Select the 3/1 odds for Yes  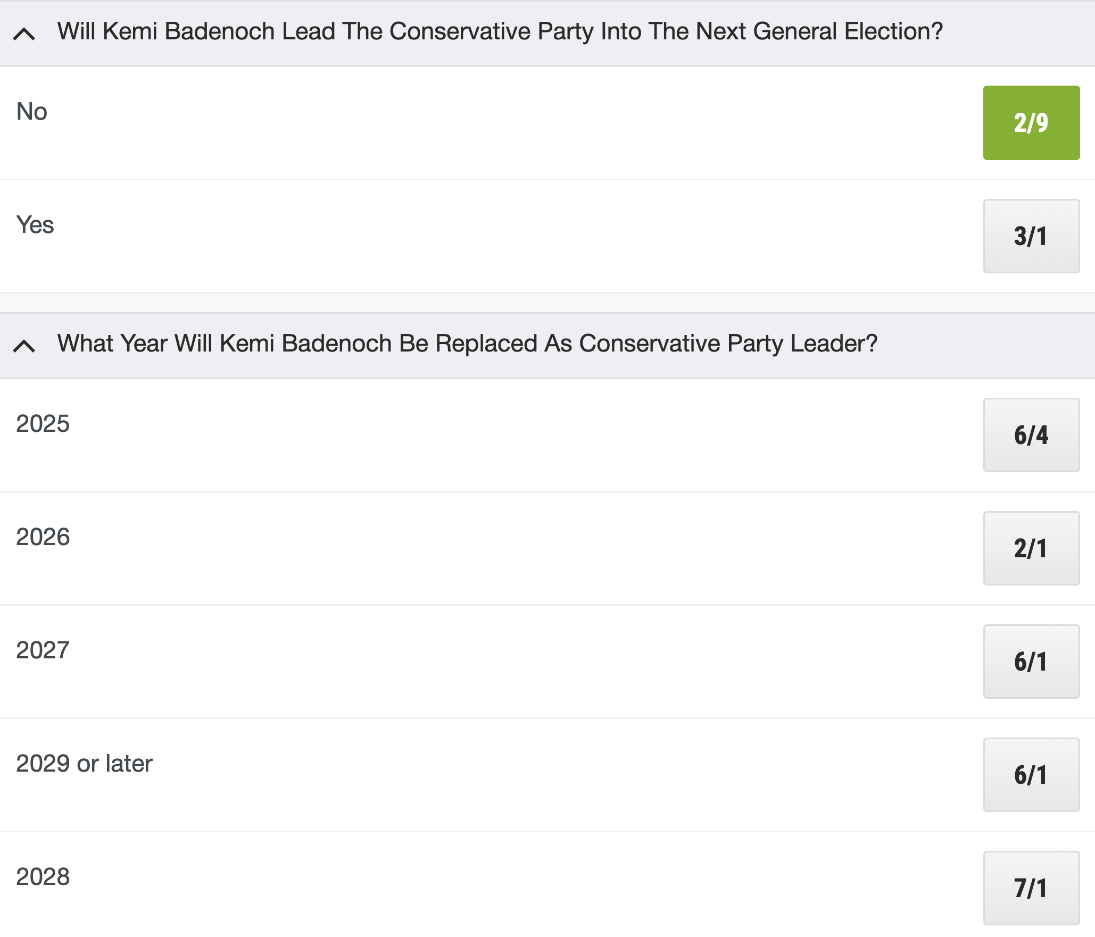pos(1031,236)
